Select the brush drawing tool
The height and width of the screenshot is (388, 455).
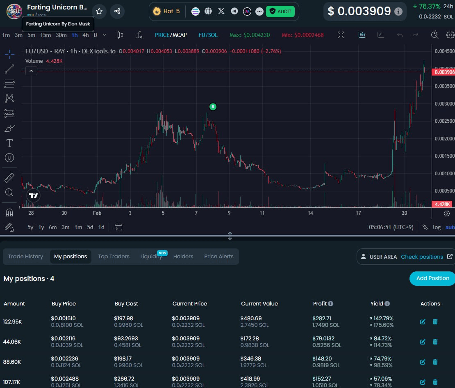(9, 128)
